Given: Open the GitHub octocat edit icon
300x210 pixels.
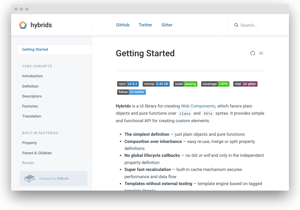Looking at the screenshot, I should tap(253, 53).
